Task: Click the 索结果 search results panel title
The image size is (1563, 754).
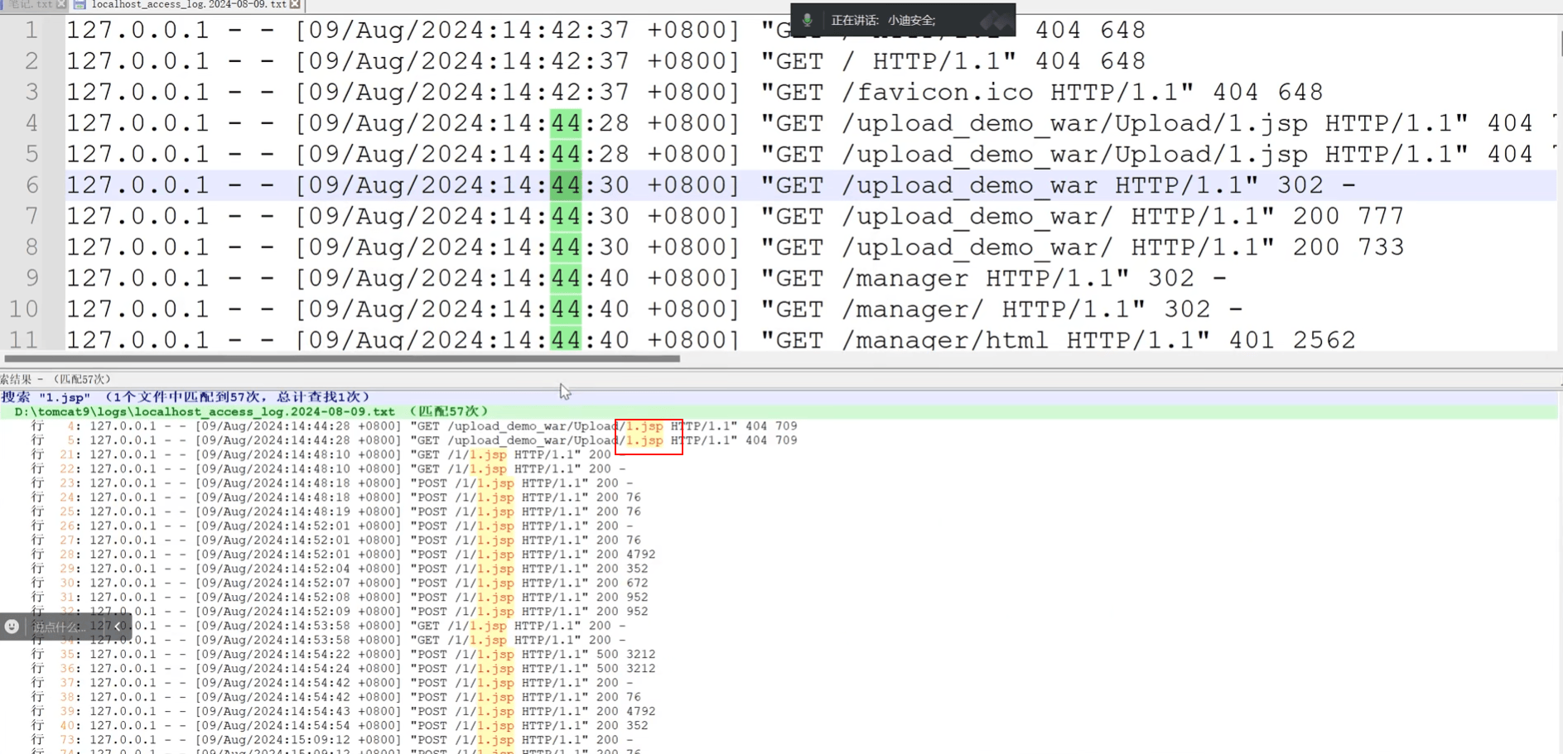Action: point(55,379)
